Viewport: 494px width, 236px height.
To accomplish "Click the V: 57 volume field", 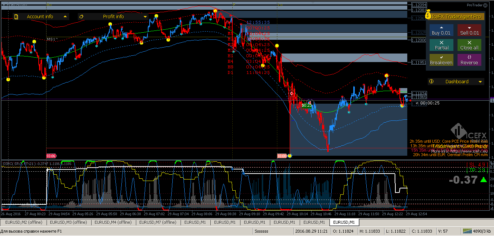I will tap(443, 231).
